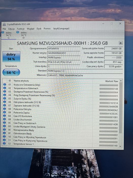Image resolution: width=133 pixels, height=178 pixels.
Task: Click status icon for Temperature Sensor 1 row
Action: point(4,143)
